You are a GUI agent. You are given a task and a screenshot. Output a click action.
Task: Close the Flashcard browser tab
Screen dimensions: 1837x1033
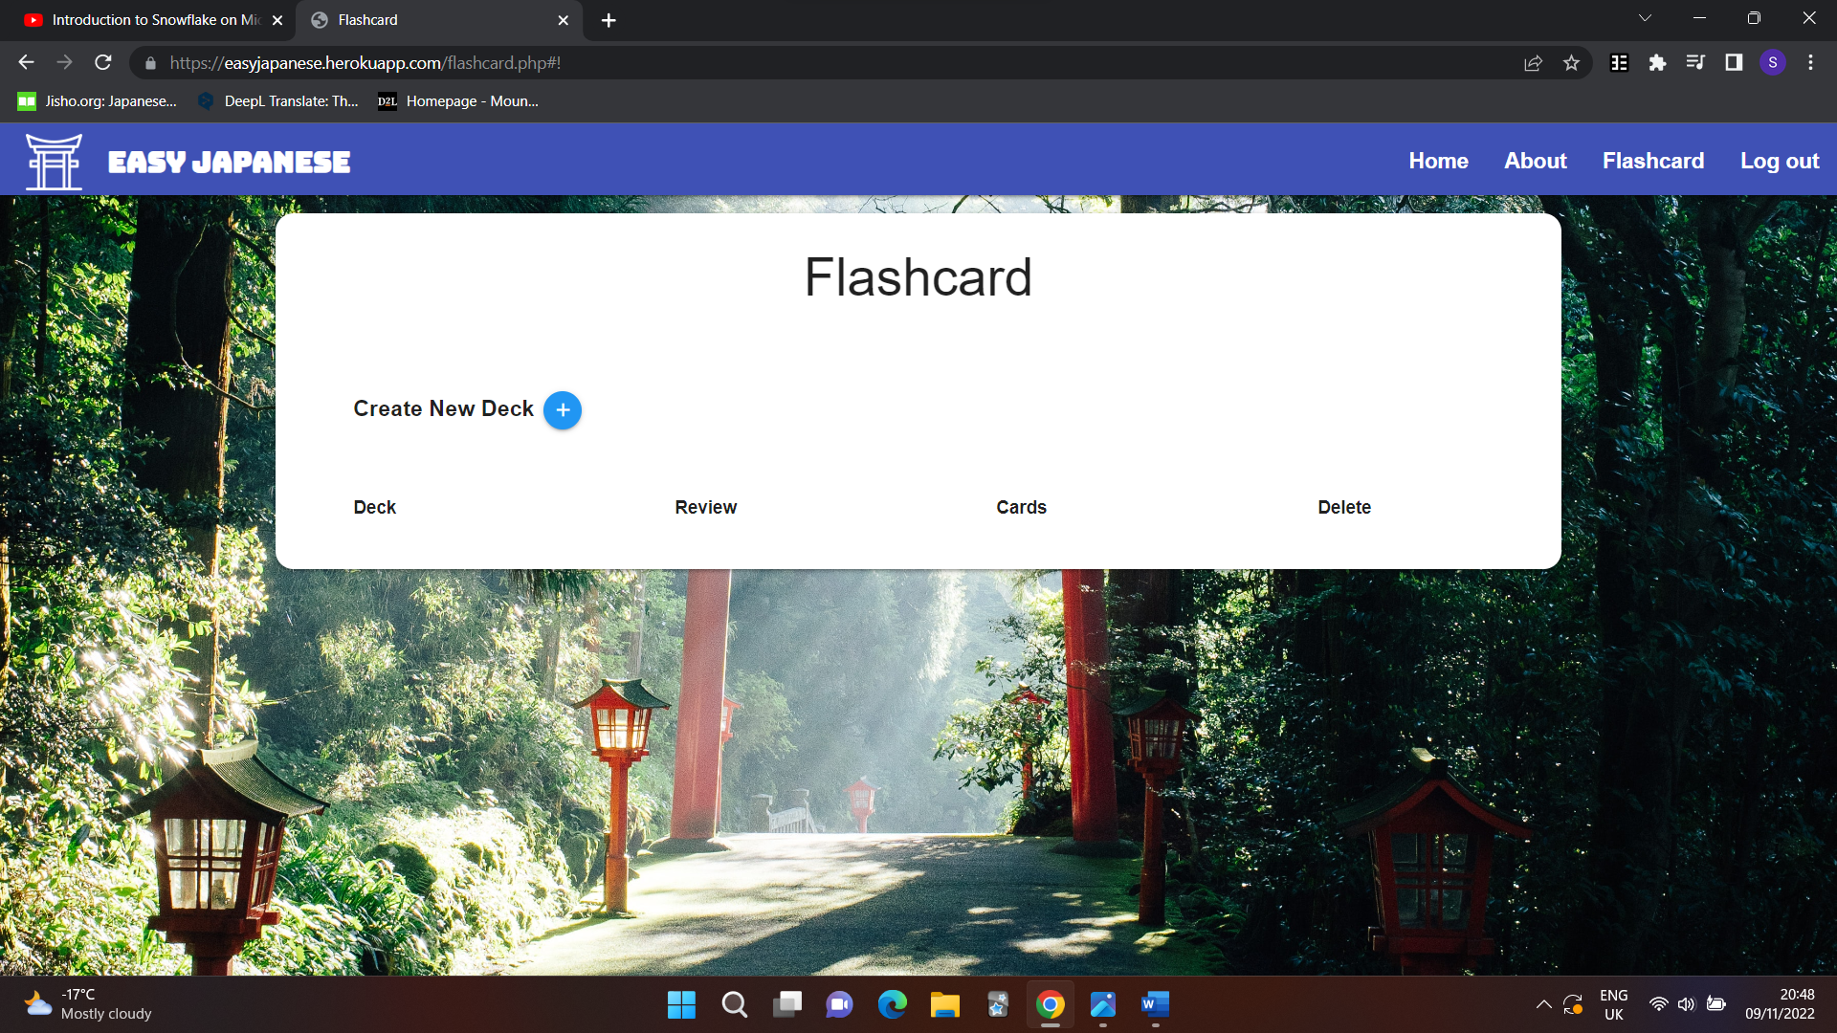tap(564, 20)
